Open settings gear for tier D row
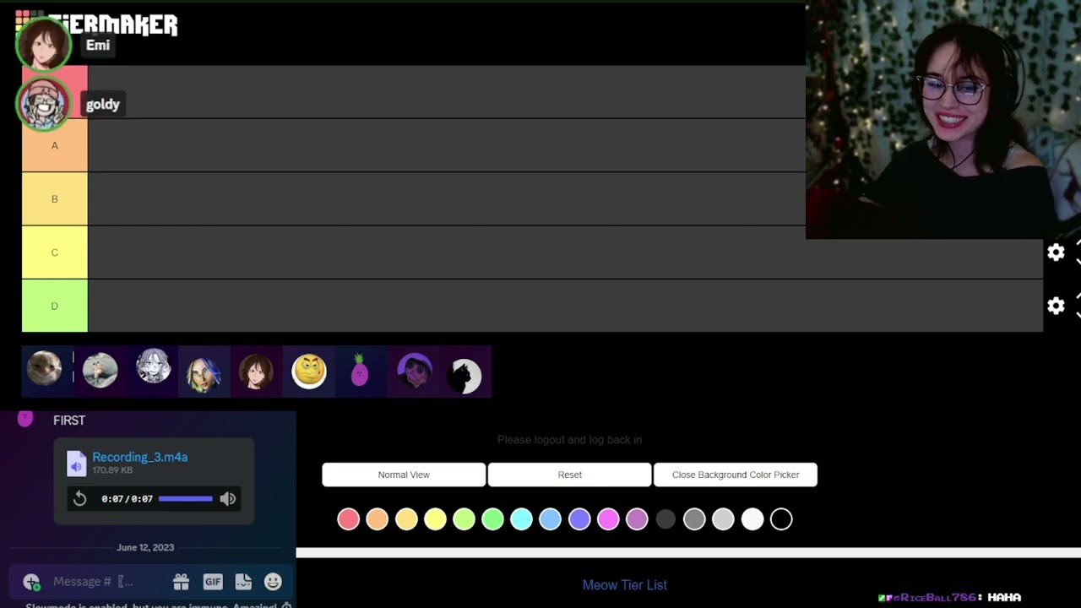This screenshot has width=1081, height=608. click(x=1056, y=306)
